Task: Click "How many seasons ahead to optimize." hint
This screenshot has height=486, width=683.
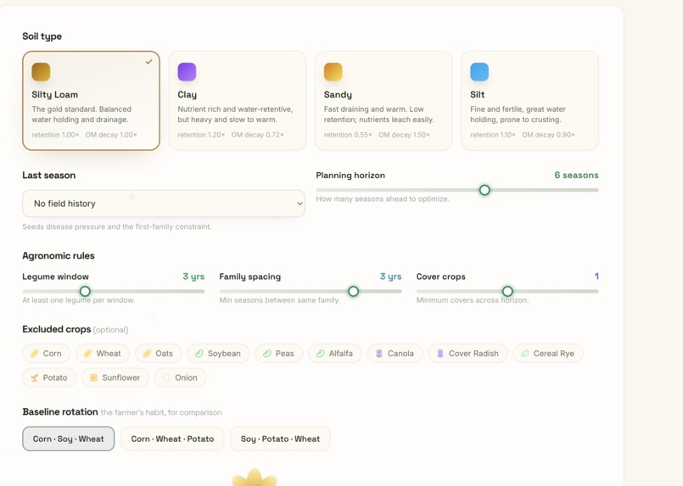Action: [383, 199]
